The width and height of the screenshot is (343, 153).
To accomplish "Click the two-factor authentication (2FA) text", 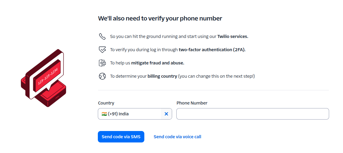I will pos(212,50).
